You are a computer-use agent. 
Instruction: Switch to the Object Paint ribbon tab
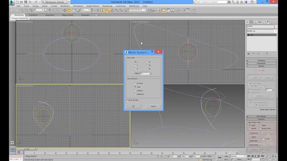pyautogui.click(x=68, y=15)
